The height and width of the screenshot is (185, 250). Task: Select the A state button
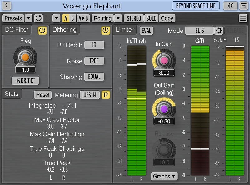click(x=66, y=18)
